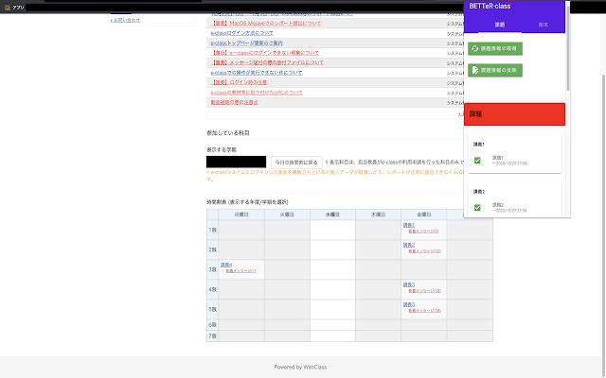Click the 講義2 card title in popup
This screenshot has height=378, width=606.
click(x=479, y=191)
